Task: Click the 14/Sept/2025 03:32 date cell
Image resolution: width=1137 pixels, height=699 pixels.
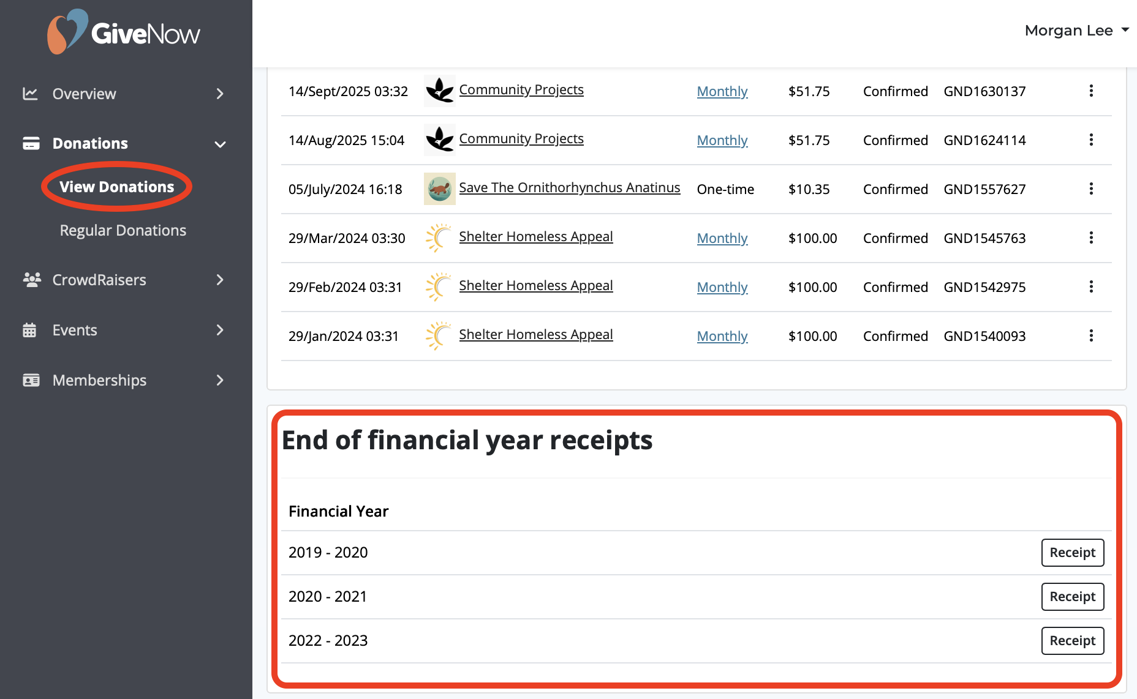Action: pyautogui.click(x=348, y=91)
